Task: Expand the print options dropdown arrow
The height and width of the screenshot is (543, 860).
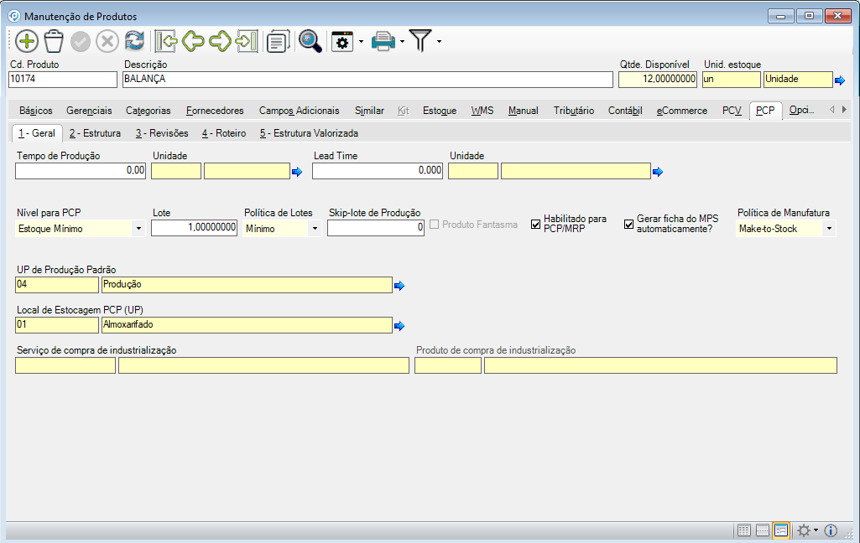Action: click(x=402, y=42)
